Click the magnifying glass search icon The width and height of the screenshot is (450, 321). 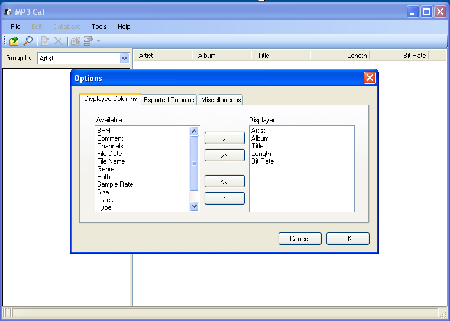[x=28, y=41]
